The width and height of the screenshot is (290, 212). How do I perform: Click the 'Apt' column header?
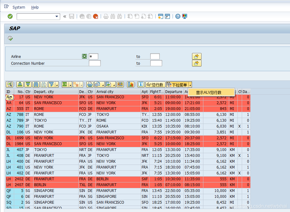point(145,92)
